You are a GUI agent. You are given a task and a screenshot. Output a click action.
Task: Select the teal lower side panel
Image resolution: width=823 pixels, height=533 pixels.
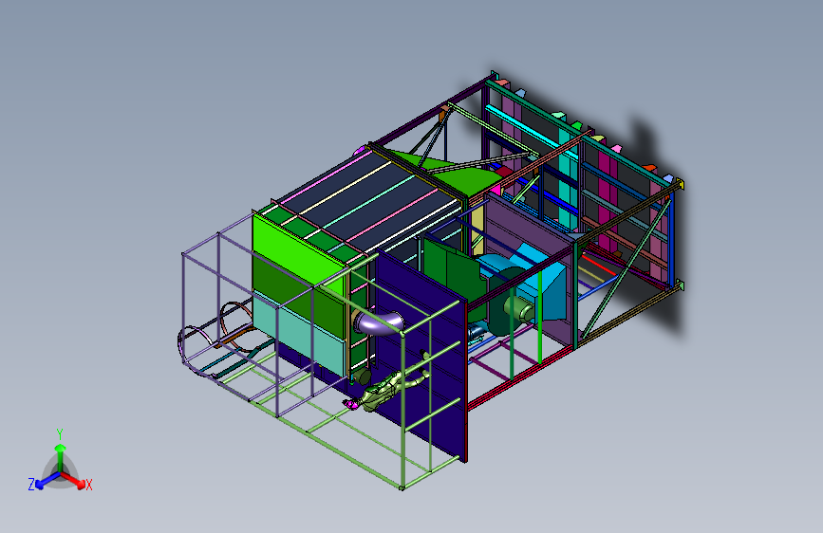(x=299, y=333)
